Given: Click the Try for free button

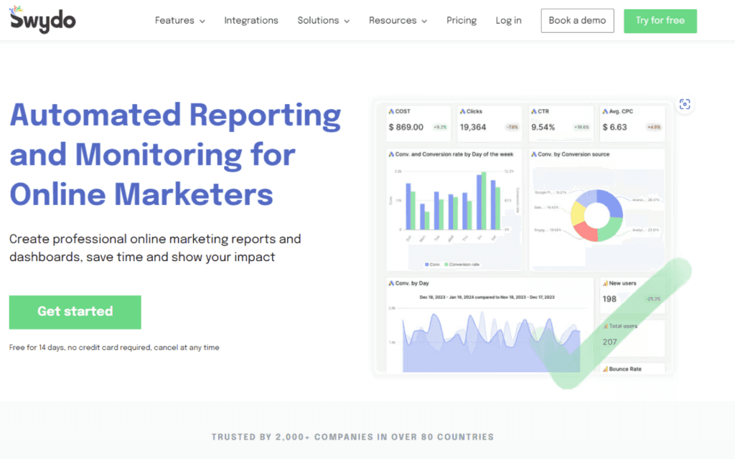Looking at the screenshot, I should click(660, 21).
